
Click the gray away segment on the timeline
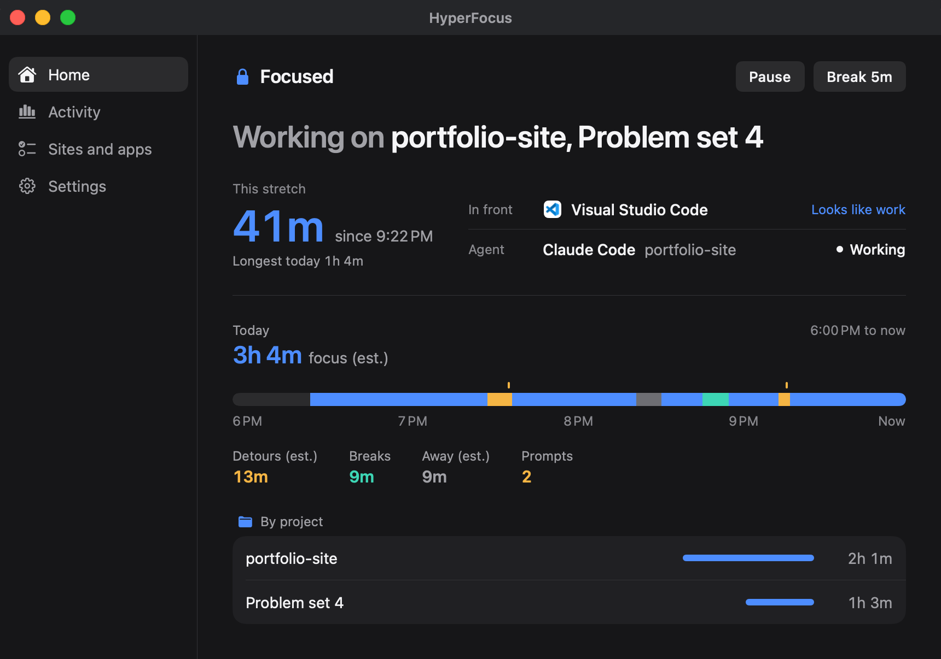click(x=649, y=399)
